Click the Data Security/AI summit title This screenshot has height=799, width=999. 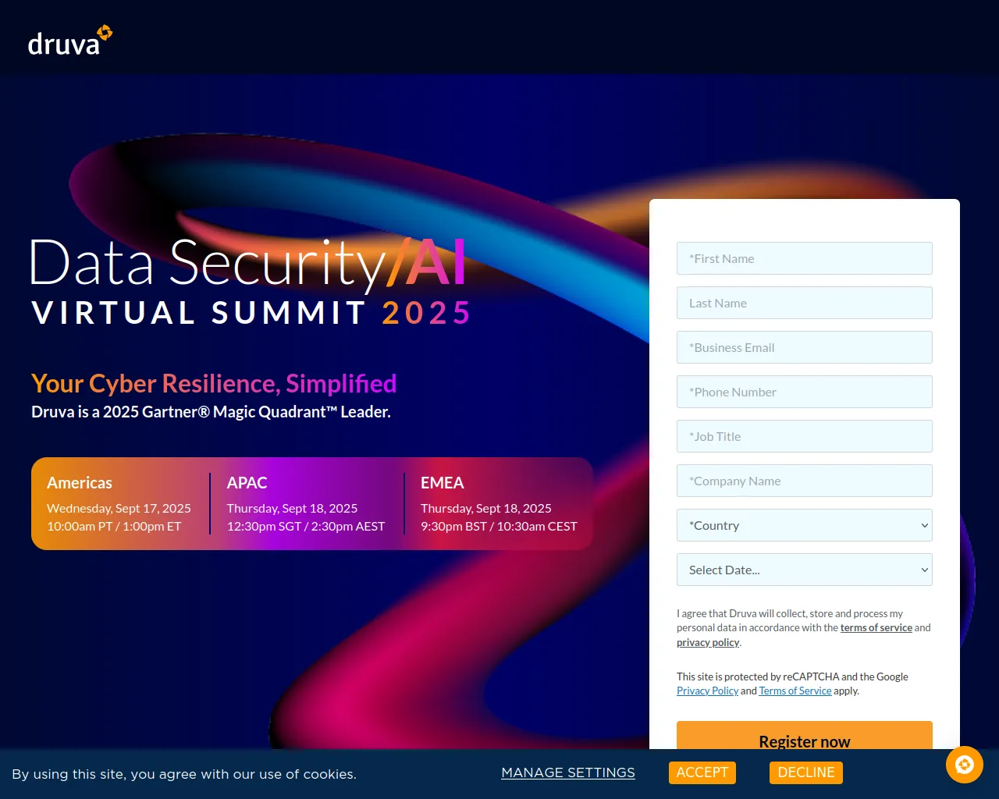coord(248,263)
